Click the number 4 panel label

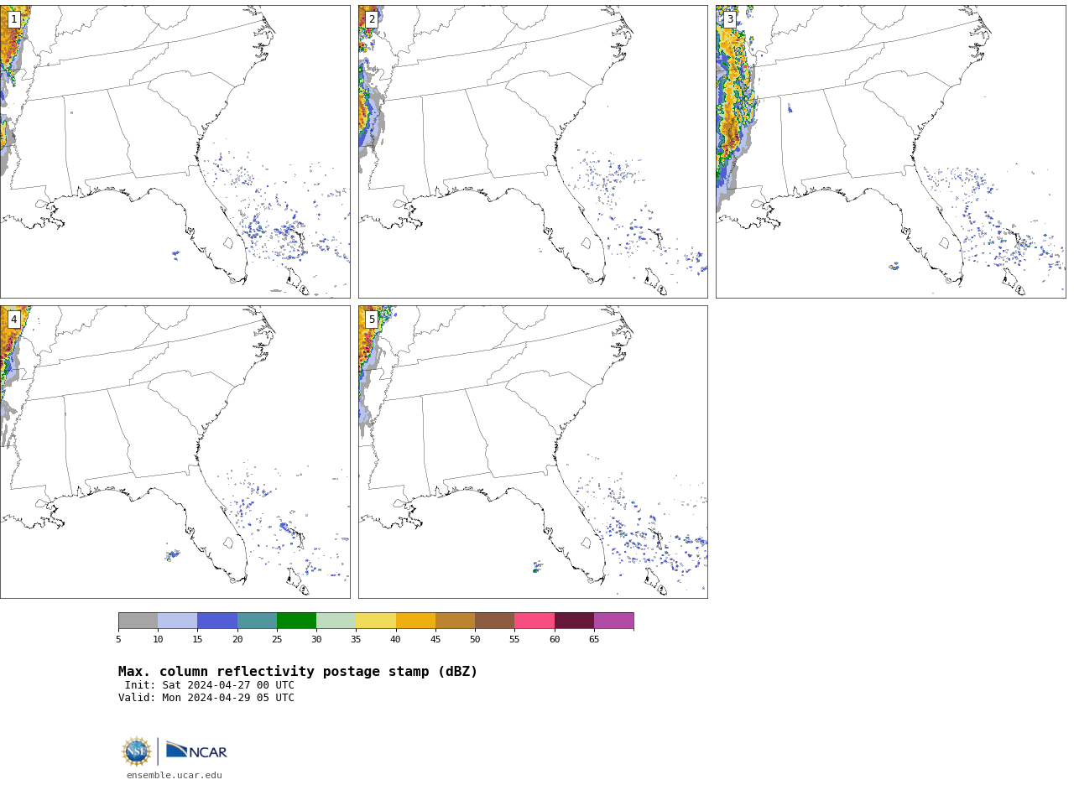tap(13, 320)
